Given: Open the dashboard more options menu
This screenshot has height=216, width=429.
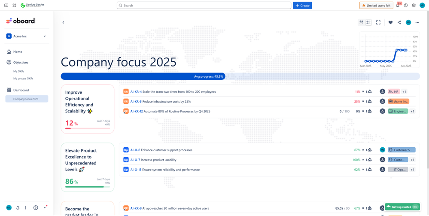Looking at the screenshot, I should [x=417, y=22].
